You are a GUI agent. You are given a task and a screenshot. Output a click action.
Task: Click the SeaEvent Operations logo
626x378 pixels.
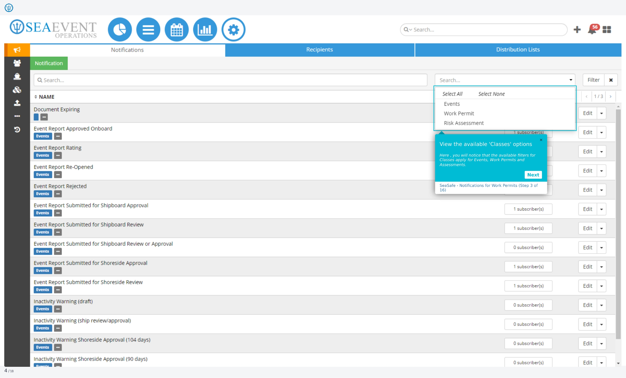tap(53, 29)
